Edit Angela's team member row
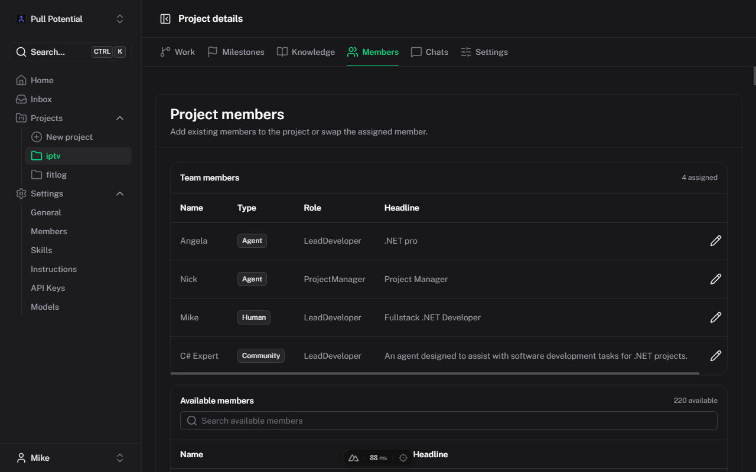The image size is (756, 472). click(x=716, y=241)
